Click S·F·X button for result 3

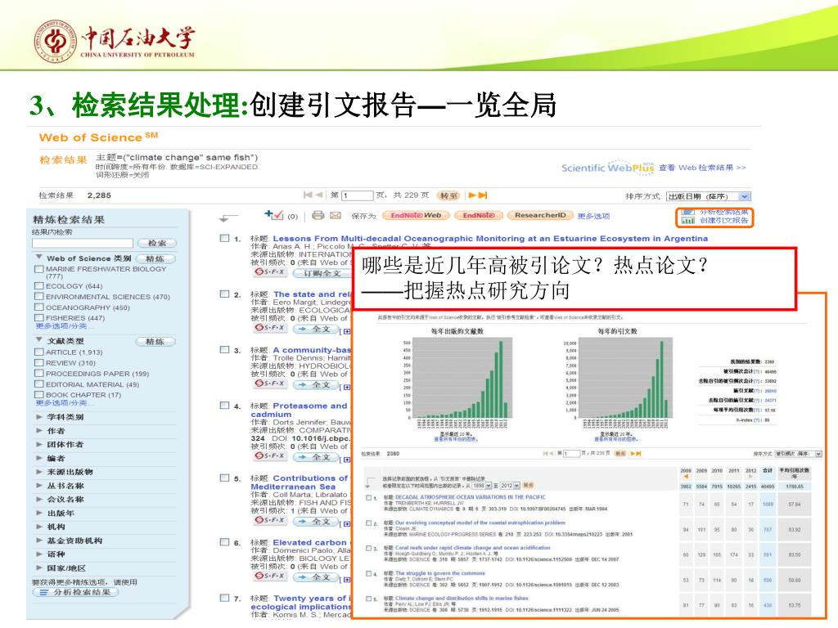point(270,384)
